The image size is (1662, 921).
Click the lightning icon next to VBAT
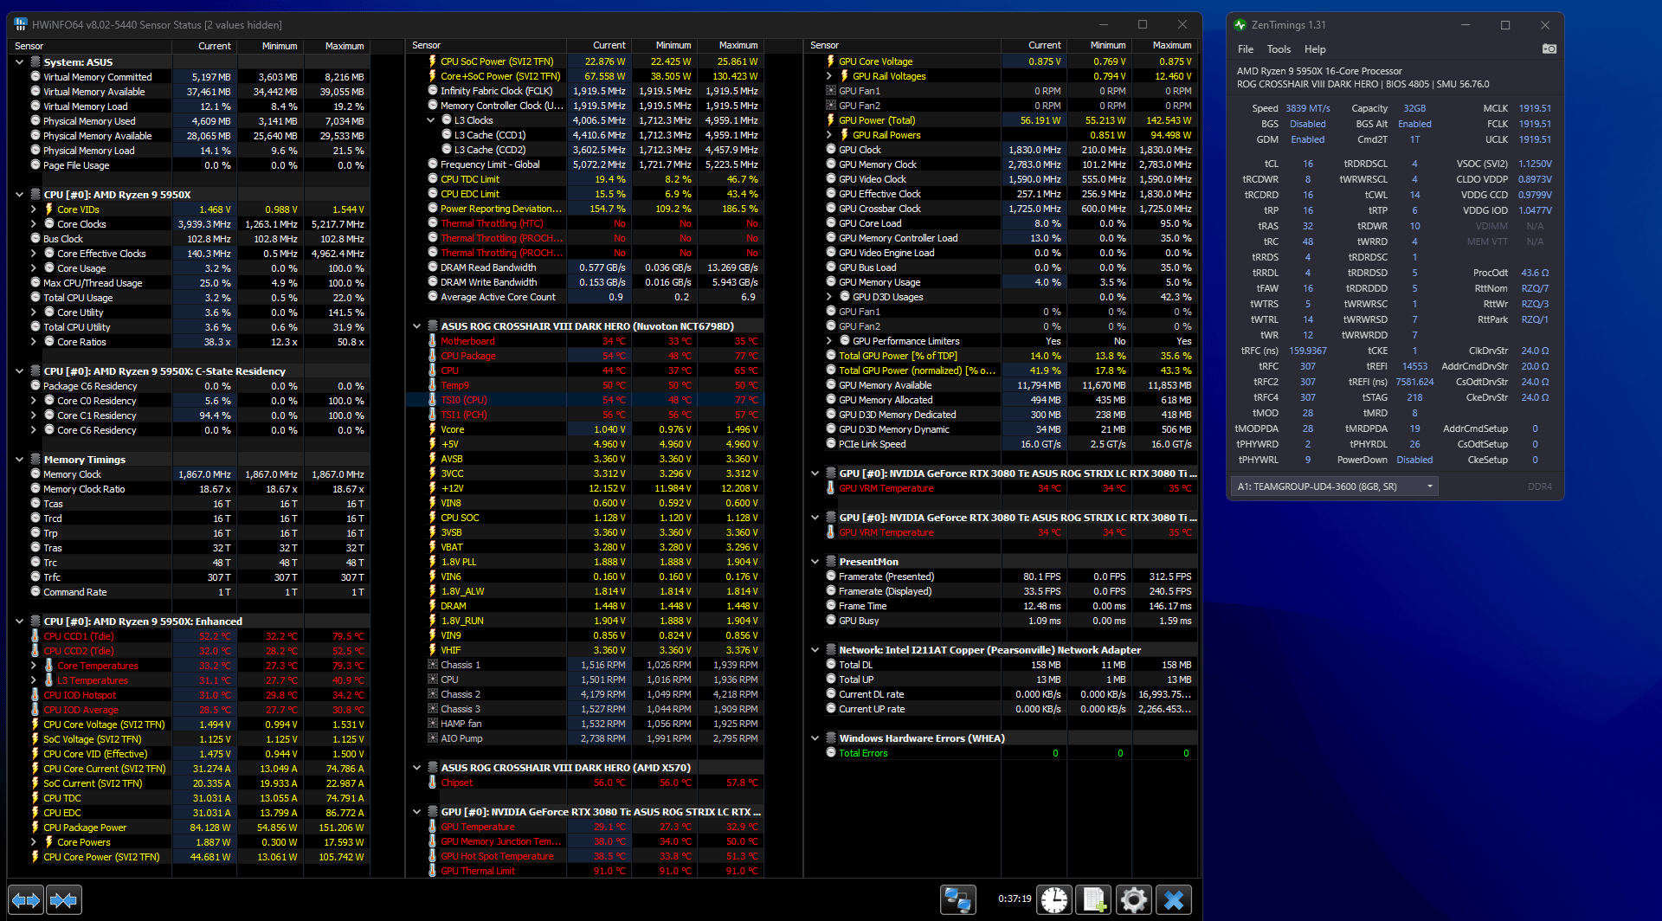tap(433, 547)
